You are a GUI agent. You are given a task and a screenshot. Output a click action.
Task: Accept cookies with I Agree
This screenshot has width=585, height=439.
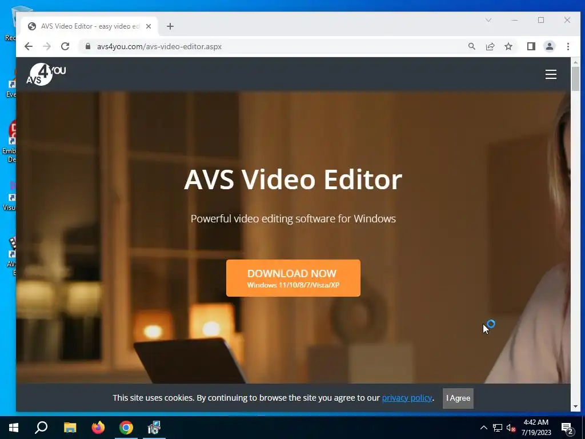coord(458,398)
